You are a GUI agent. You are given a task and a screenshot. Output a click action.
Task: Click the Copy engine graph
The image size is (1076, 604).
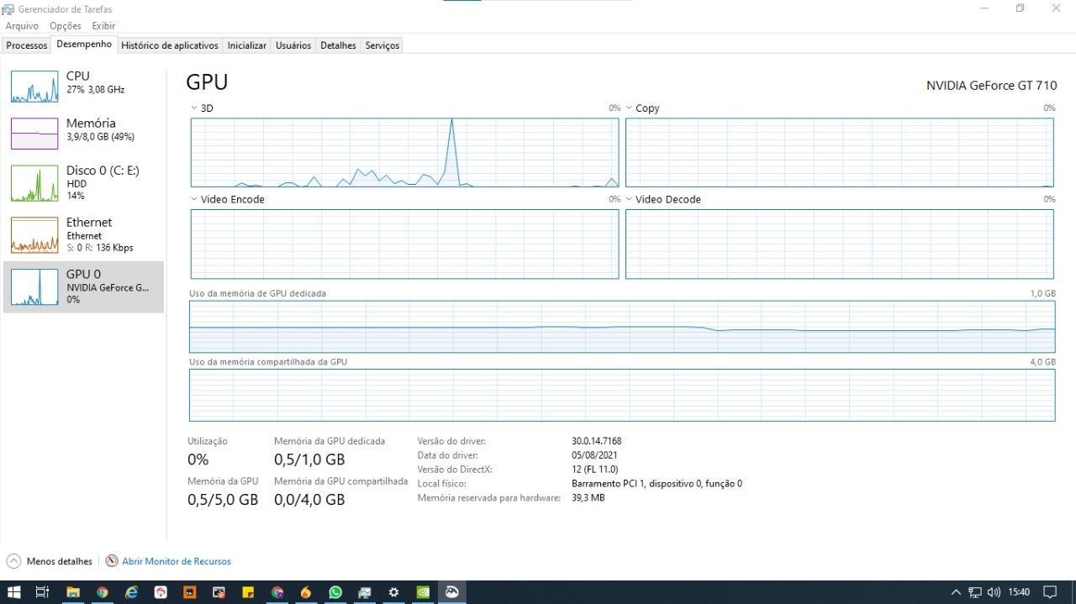(x=839, y=152)
